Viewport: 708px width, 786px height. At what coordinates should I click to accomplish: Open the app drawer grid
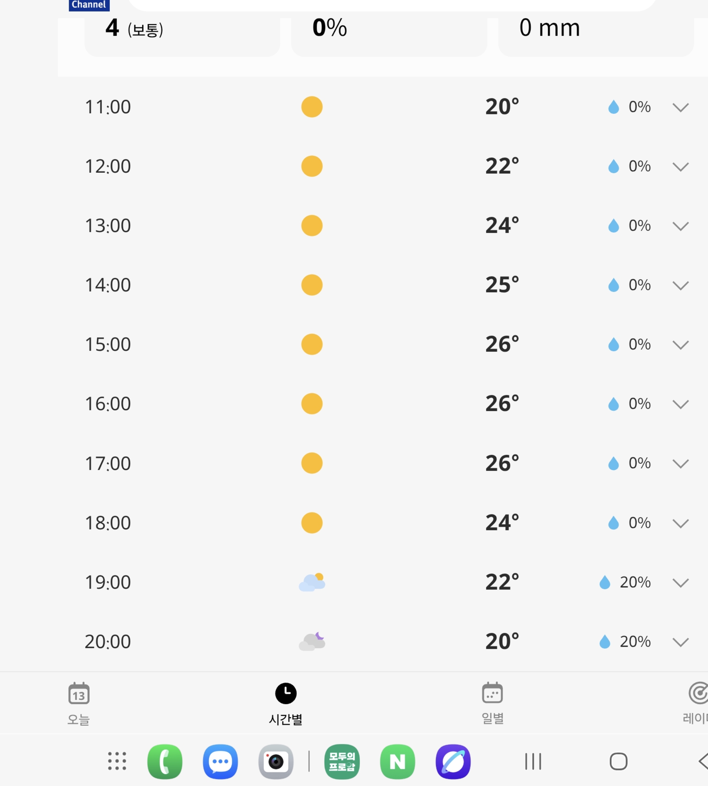point(117,761)
